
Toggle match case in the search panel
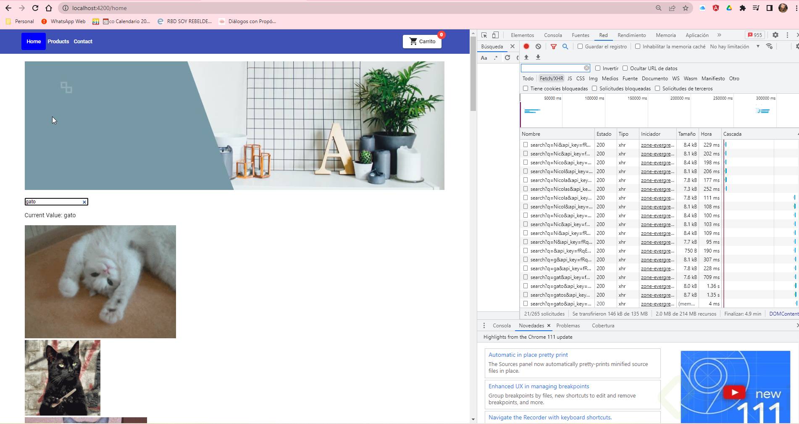(x=484, y=58)
